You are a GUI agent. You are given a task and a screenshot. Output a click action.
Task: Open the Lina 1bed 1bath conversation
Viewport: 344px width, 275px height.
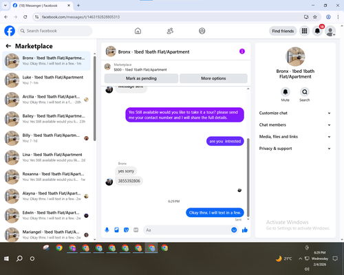[x=47, y=157]
